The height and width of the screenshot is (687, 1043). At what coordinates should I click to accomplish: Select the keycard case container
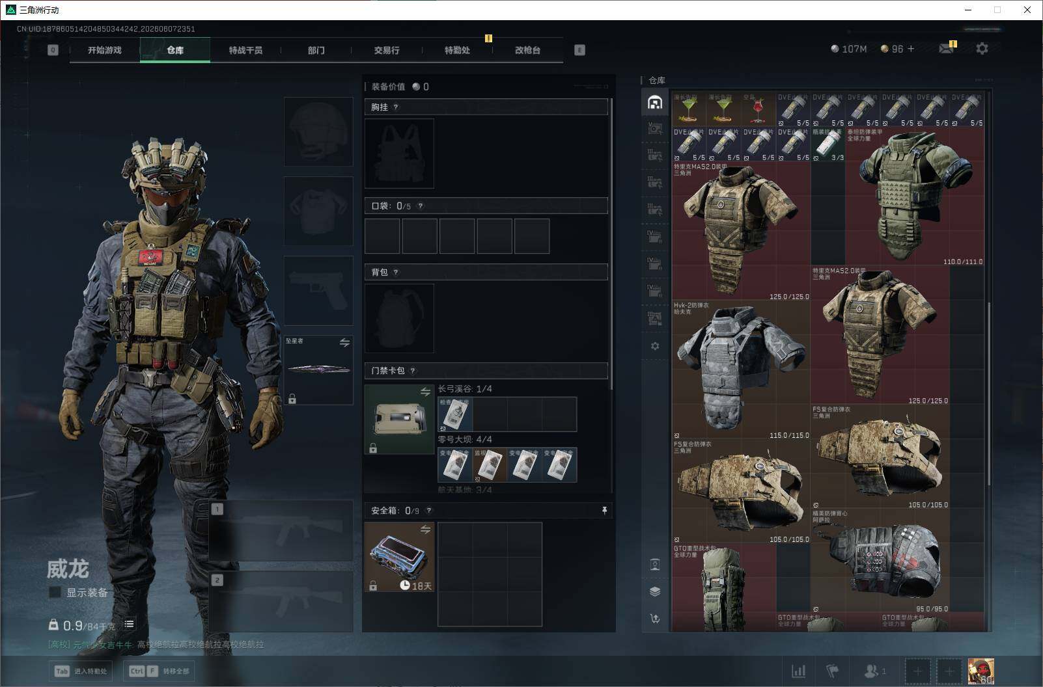tap(399, 419)
